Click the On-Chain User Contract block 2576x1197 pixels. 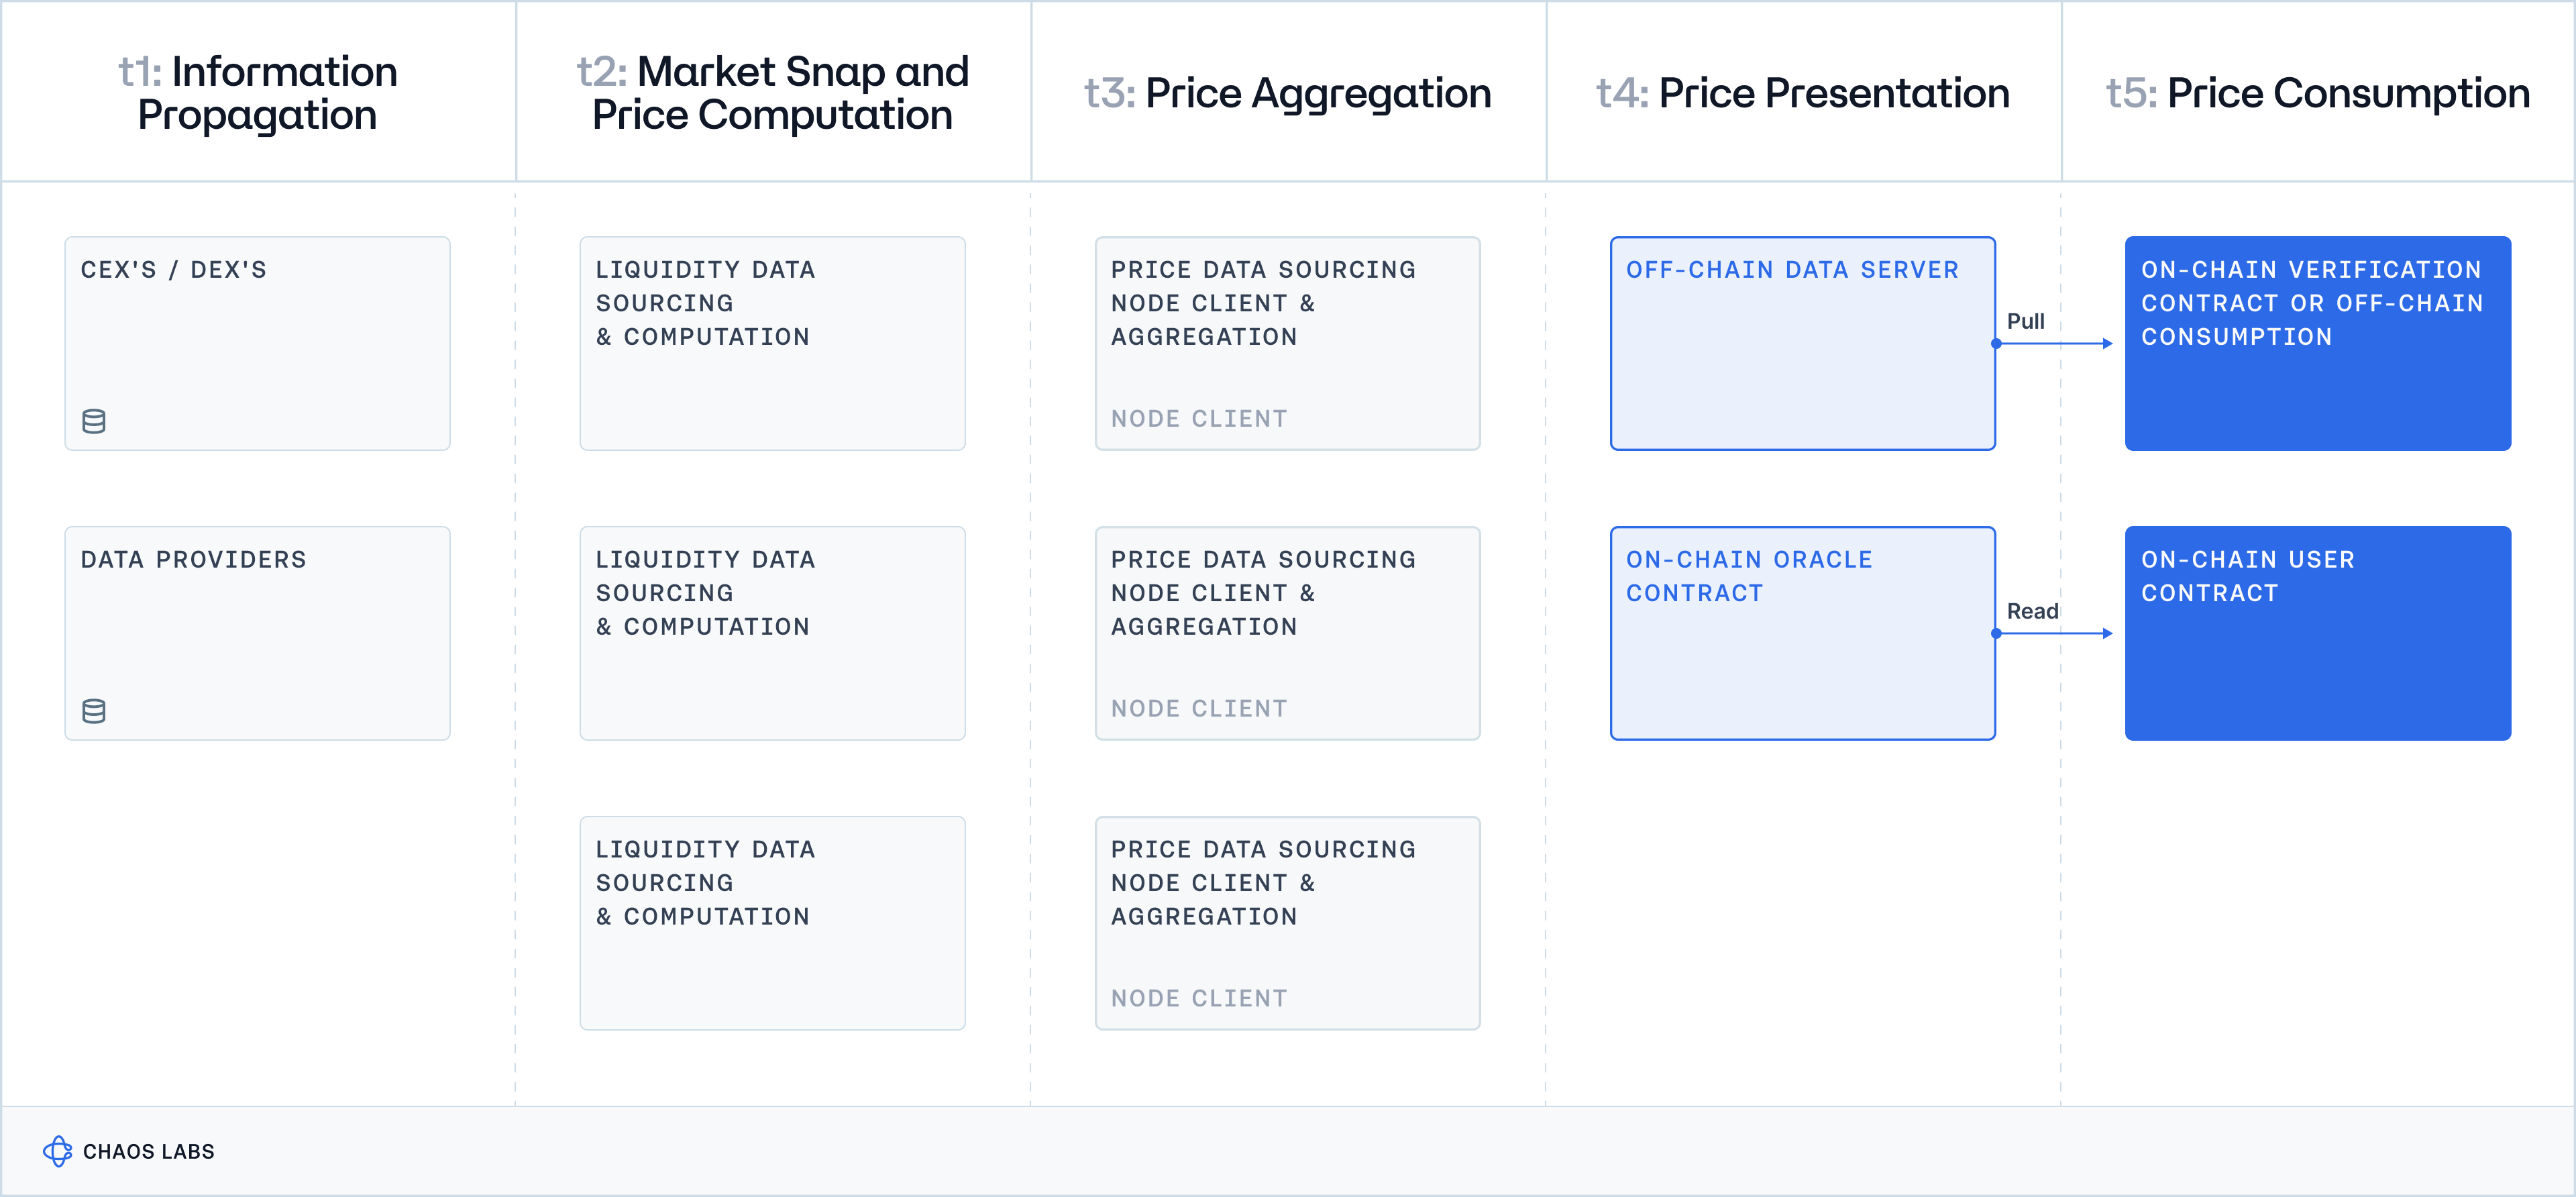pyautogui.click(x=2317, y=633)
